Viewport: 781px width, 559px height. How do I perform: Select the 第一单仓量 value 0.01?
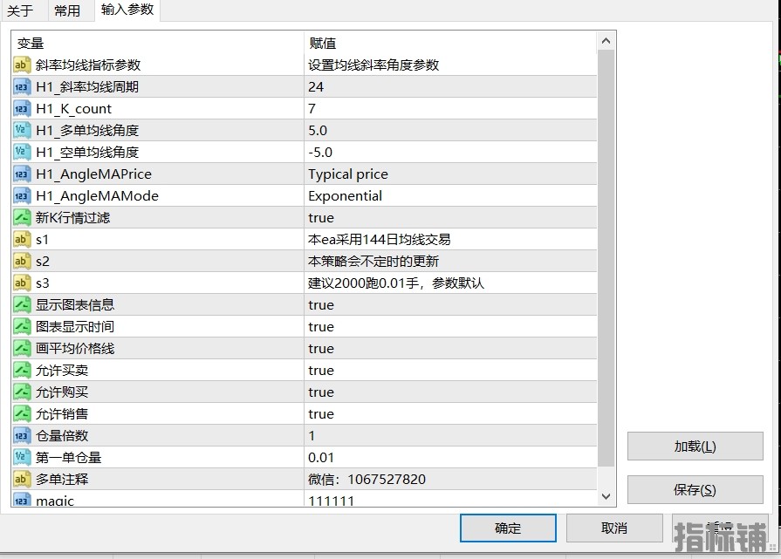pos(450,458)
